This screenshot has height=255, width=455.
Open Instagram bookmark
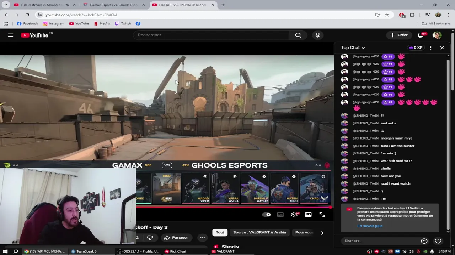point(53,23)
